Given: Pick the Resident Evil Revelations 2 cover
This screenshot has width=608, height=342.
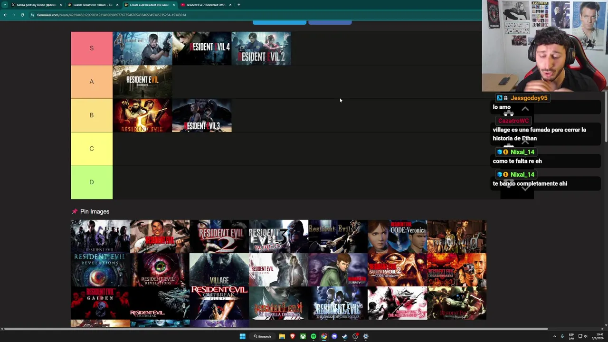Looking at the screenshot, I should pyautogui.click(x=160, y=269).
